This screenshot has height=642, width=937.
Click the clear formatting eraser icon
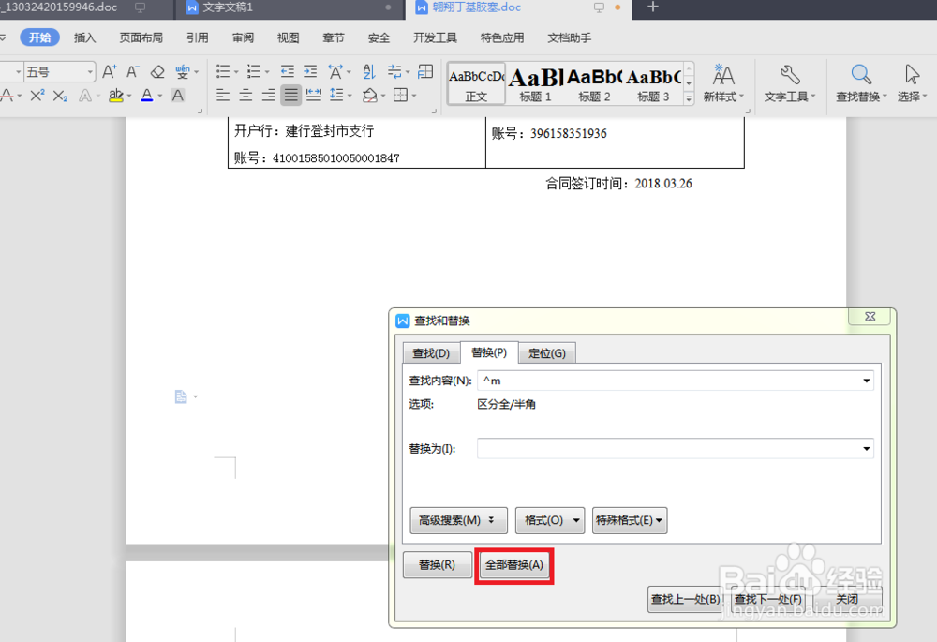coord(158,71)
